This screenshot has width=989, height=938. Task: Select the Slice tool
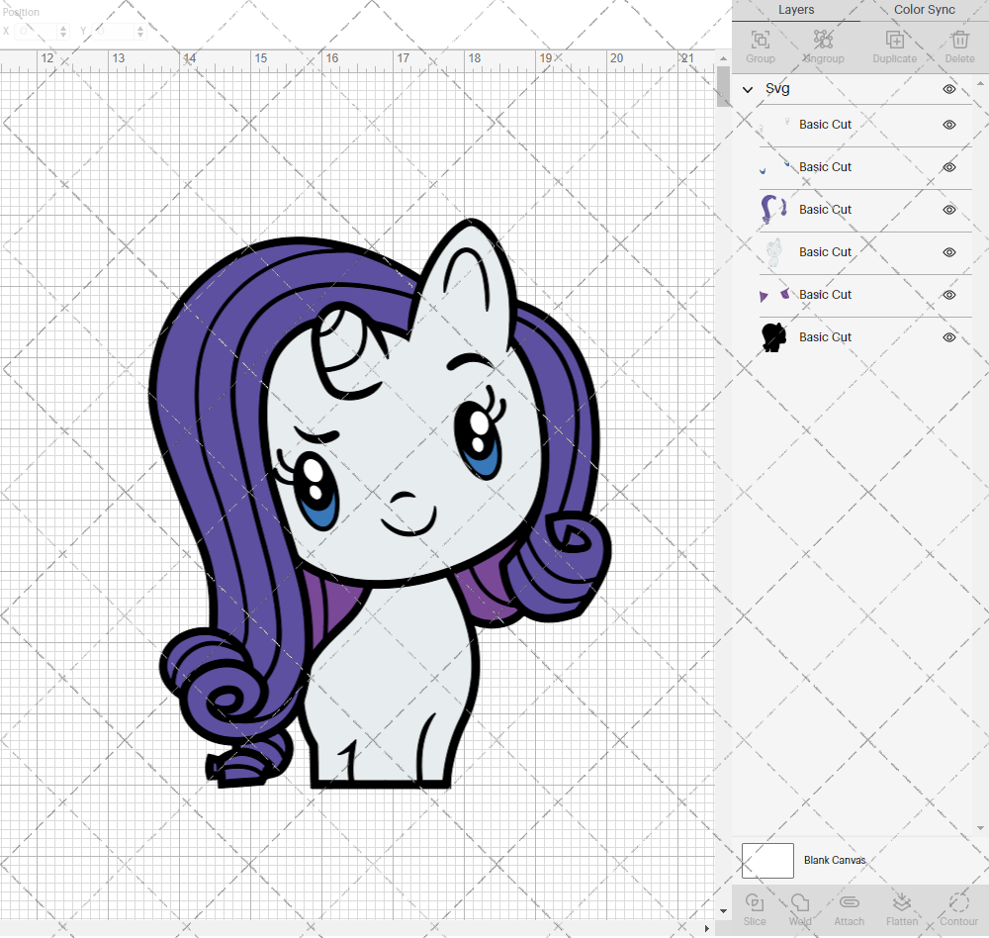(x=755, y=902)
